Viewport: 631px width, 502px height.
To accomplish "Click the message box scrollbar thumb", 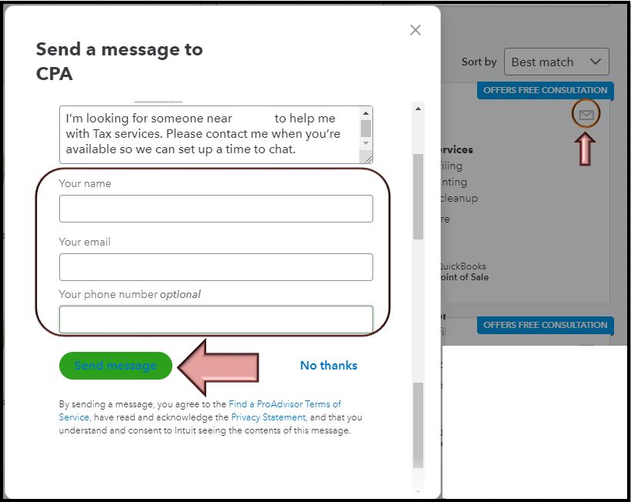I will click(x=366, y=128).
